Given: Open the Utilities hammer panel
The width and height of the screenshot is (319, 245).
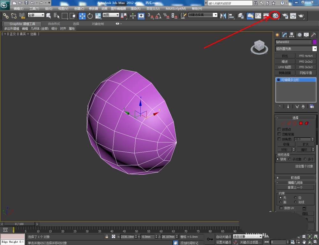Looking at the screenshot, I should click(x=314, y=35).
